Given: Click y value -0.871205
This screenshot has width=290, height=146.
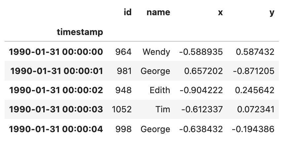Looking at the screenshot, I should tap(253, 71).
